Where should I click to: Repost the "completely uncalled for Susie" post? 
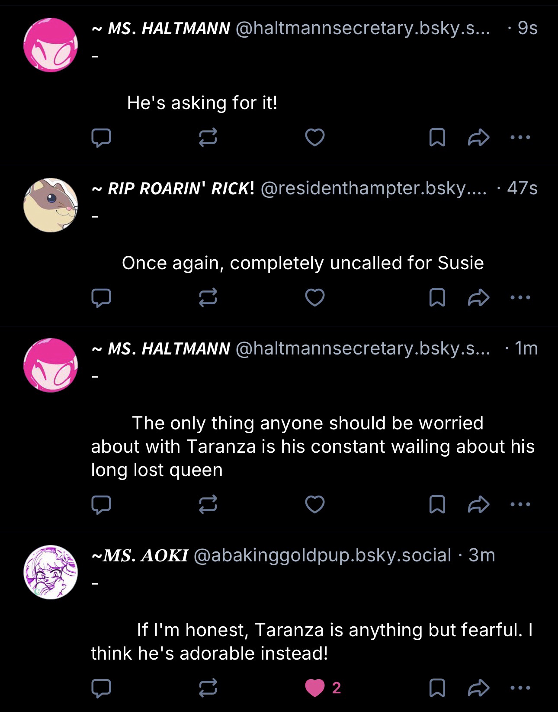(x=208, y=298)
